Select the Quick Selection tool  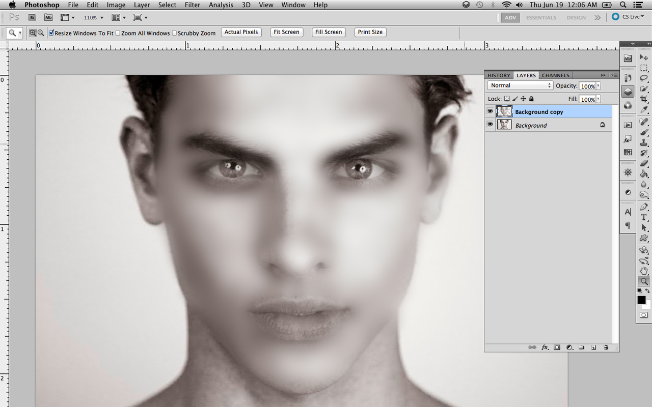tap(644, 89)
